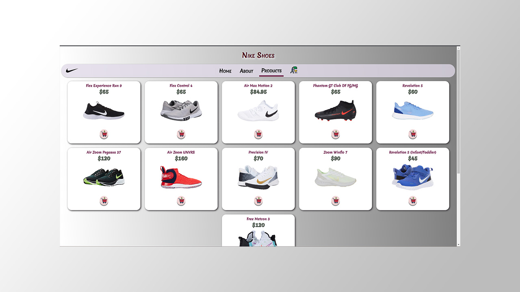Add Air Zoom Pegasus 37 to cart
Screen dimensions: 520x292
[x=104, y=201]
